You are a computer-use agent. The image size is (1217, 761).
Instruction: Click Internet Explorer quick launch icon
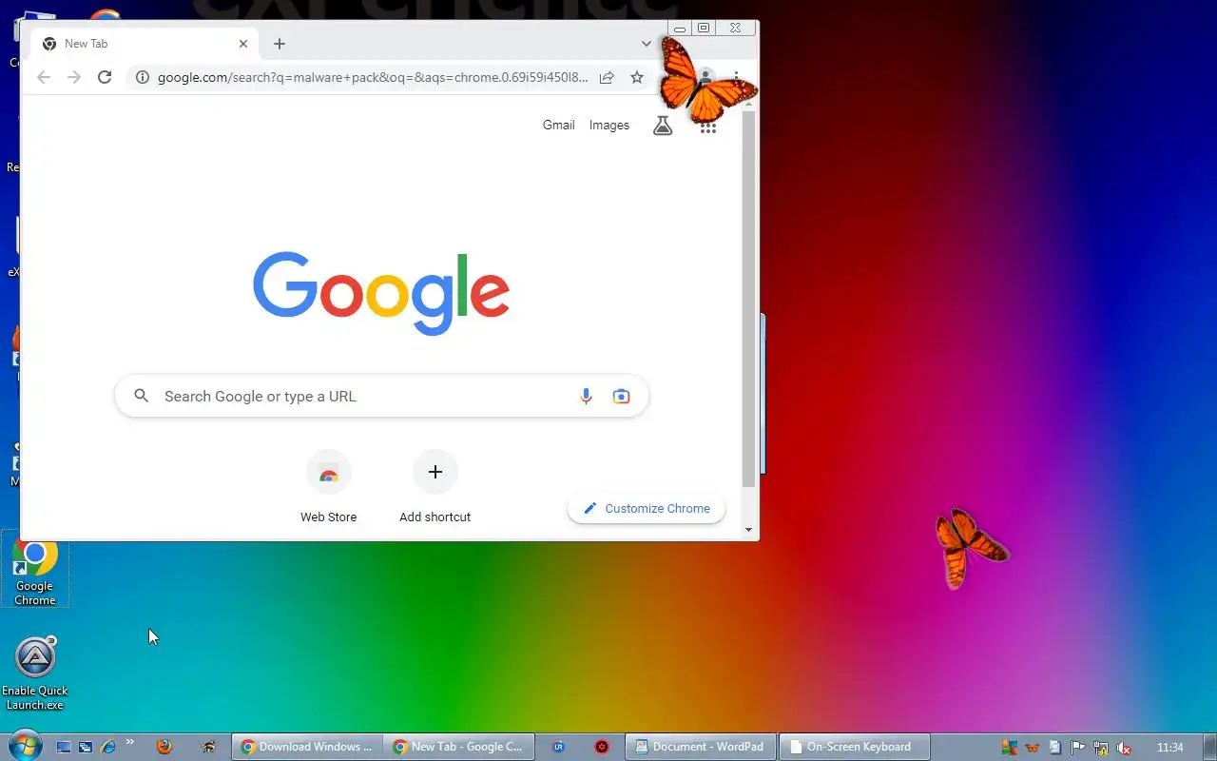[107, 748]
